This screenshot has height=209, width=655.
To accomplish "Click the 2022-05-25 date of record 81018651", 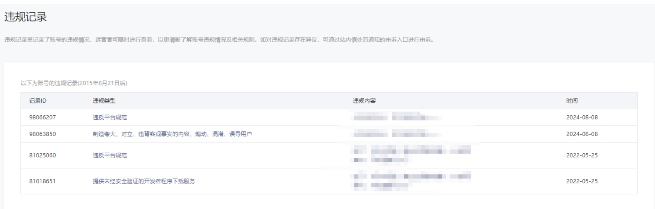I will coord(582,181).
